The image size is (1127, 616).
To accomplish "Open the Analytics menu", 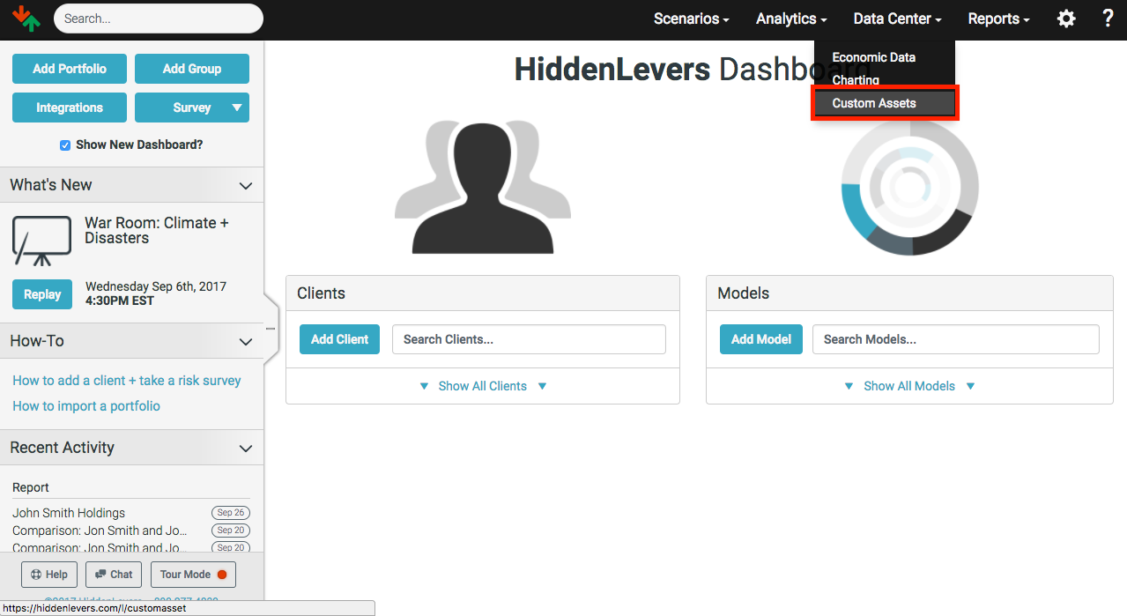I will coord(791,19).
